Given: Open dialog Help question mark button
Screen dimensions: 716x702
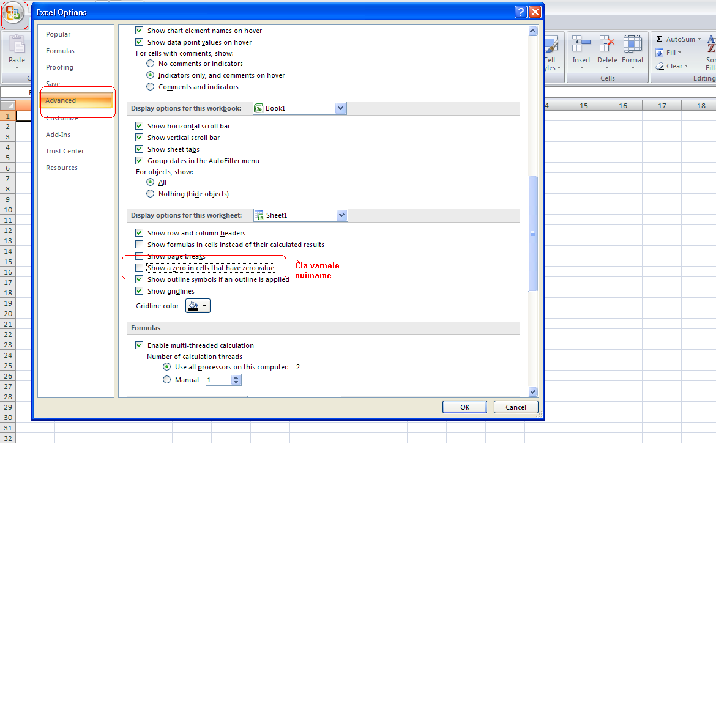Looking at the screenshot, I should tap(520, 12).
